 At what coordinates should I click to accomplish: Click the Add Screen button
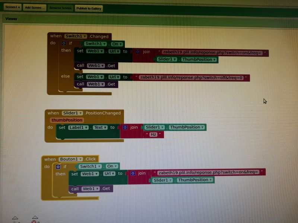35,8
